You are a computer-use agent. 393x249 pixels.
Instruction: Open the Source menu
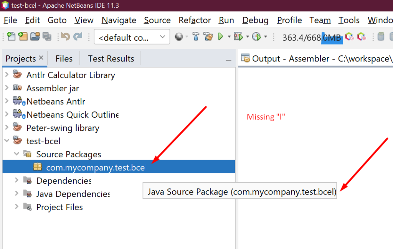(x=157, y=20)
